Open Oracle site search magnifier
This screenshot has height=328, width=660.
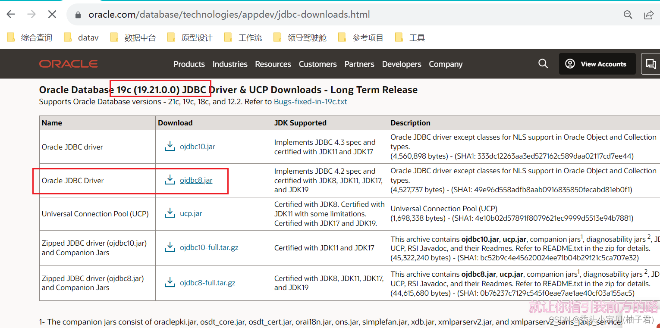click(543, 64)
